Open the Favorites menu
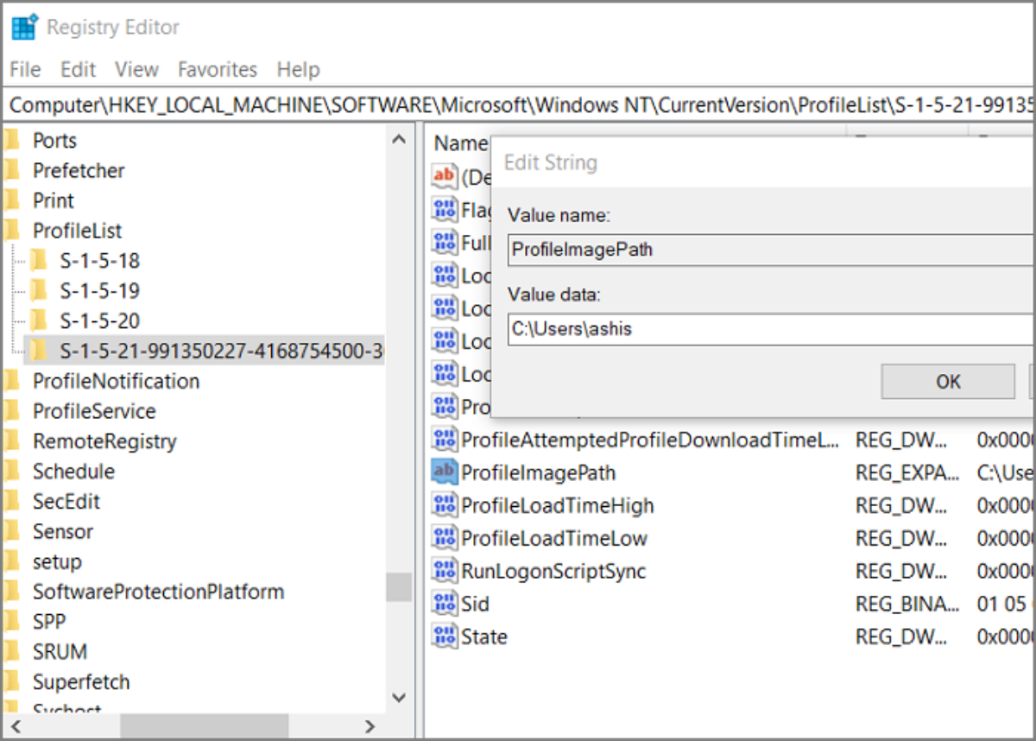Viewport: 1036px width, 741px height. (218, 69)
